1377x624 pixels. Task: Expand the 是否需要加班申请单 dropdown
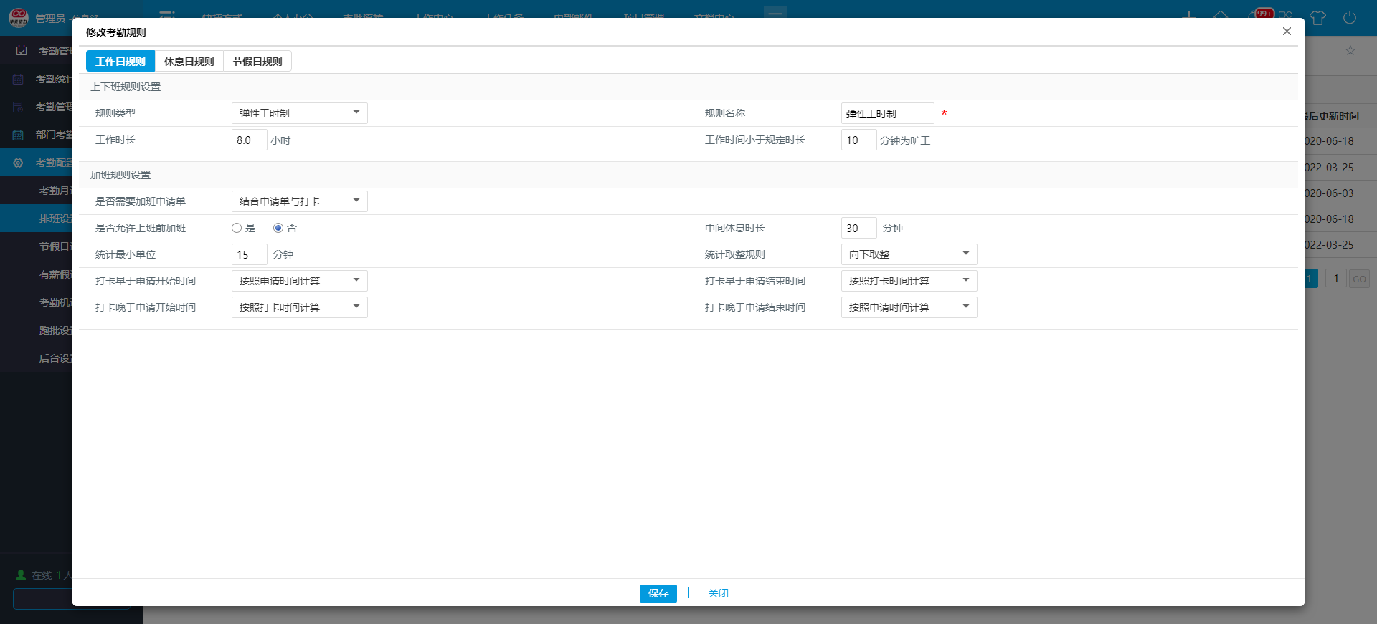(299, 201)
